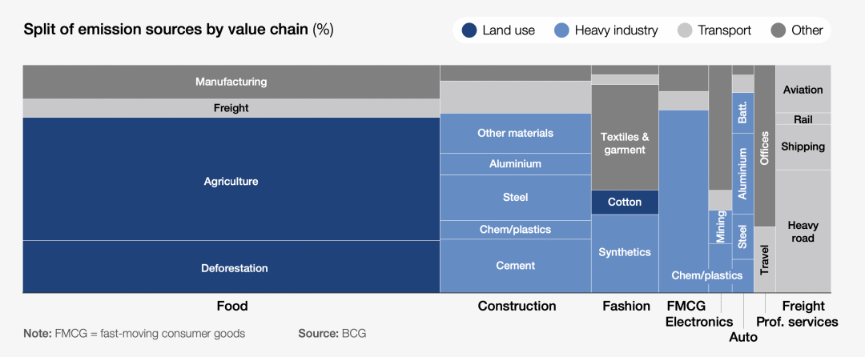Click the Other legend color dot

778,30
